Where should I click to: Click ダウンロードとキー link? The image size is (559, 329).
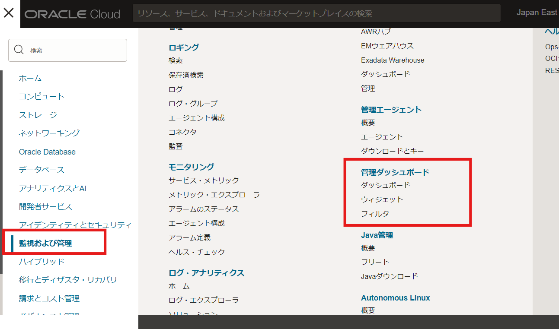[393, 151]
